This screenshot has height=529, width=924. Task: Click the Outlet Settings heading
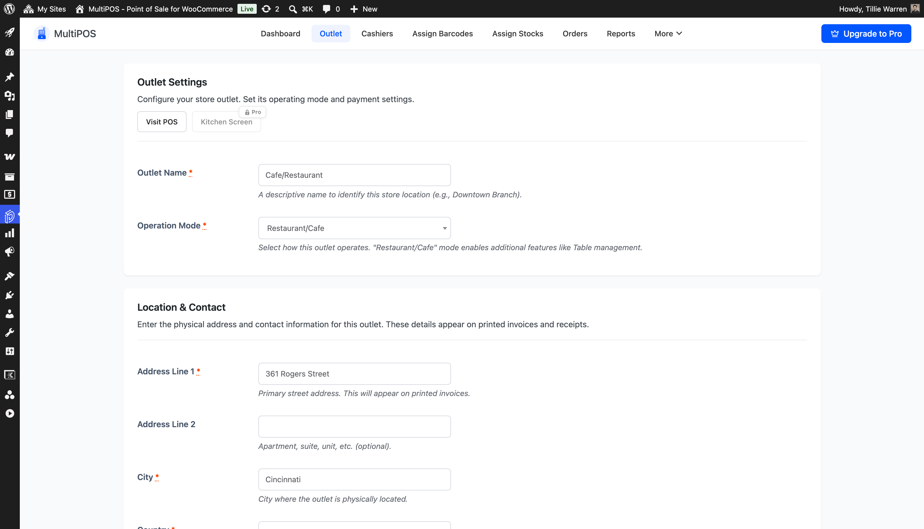[x=172, y=82]
